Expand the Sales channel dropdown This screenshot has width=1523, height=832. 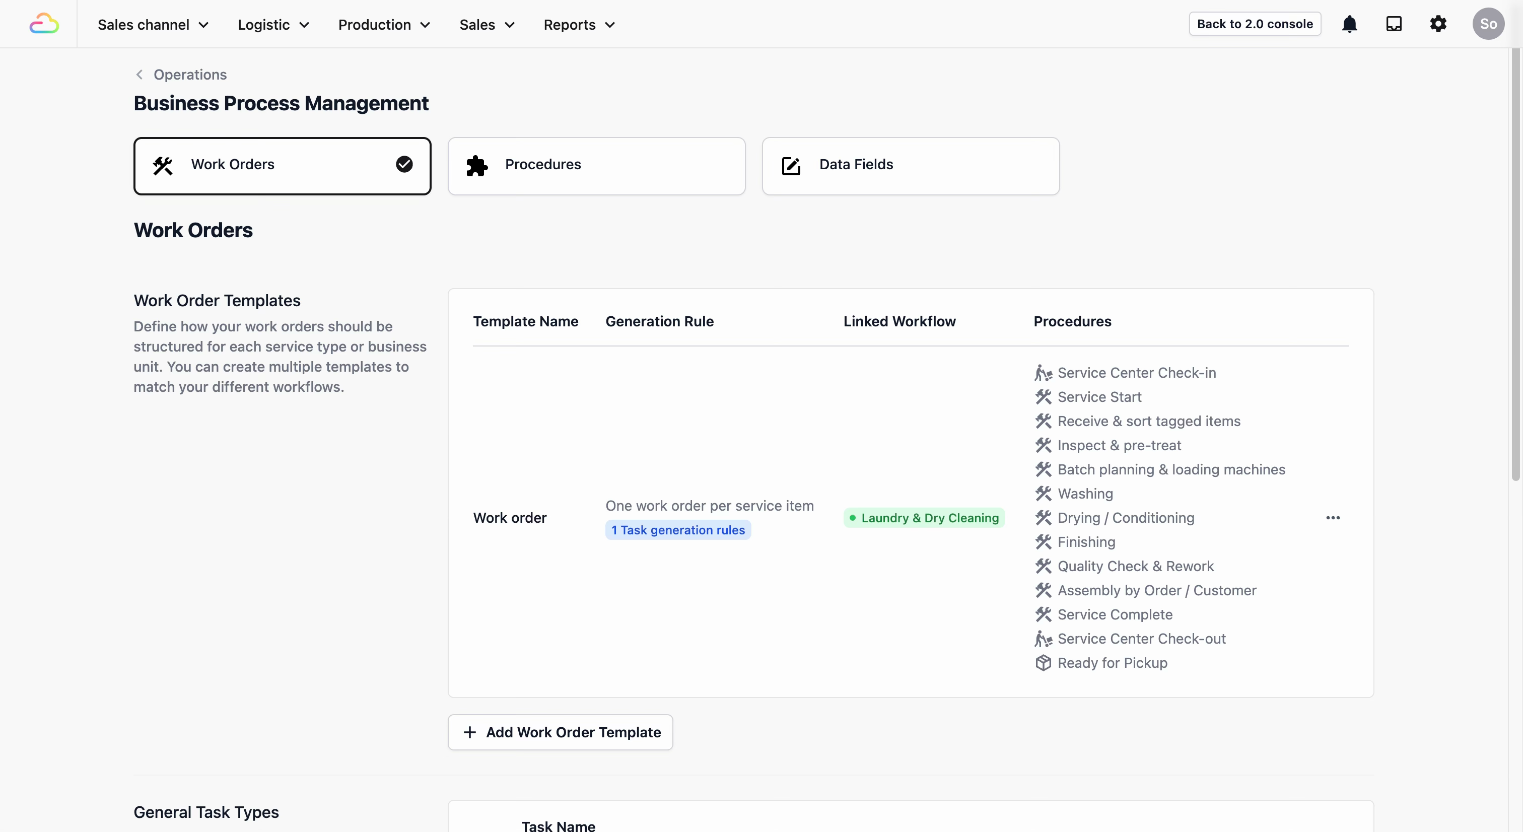click(x=153, y=25)
